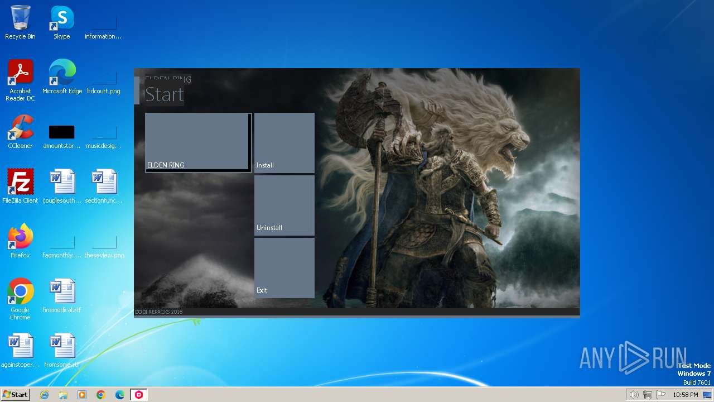Click the Exit tile
The width and height of the screenshot is (714, 402).
pyautogui.click(x=284, y=267)
